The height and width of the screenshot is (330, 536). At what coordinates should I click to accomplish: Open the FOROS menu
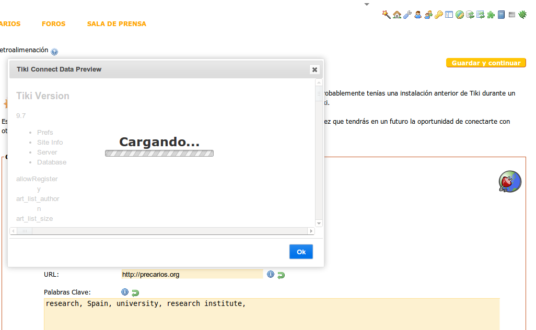point(54,24)
